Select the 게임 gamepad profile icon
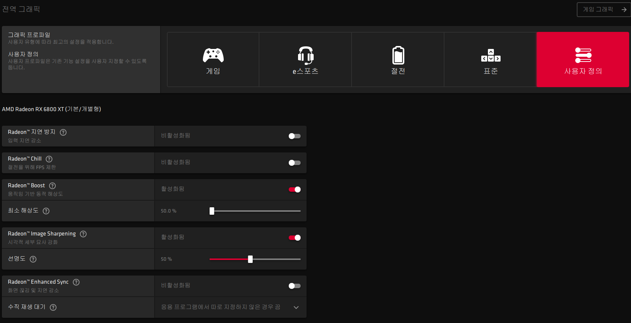The height and width of the screenshot is (323, 631). 213,55
